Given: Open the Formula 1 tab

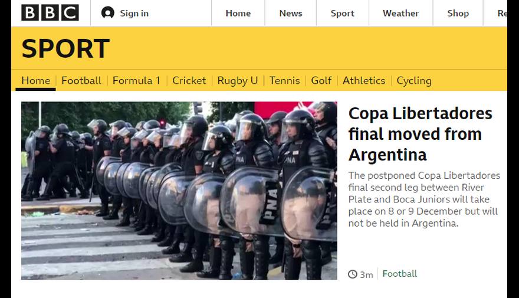Looking at the screenshot, I should point(136,80).
